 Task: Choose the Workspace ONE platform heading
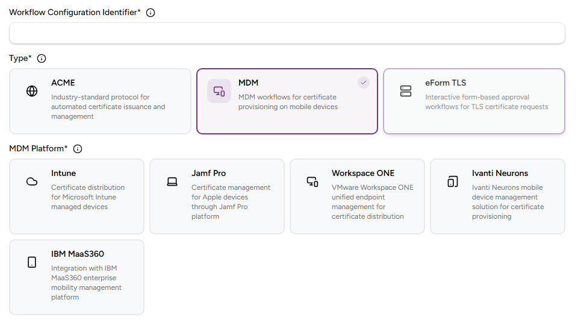[x=363, y=173]
